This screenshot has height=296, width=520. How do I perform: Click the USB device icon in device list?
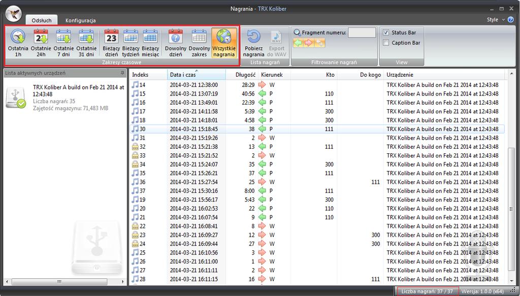point(16,97)
